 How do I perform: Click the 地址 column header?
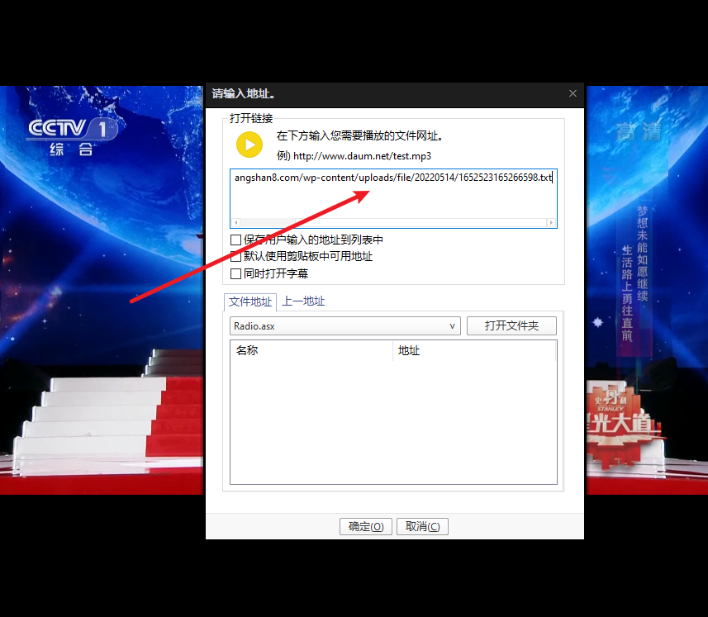coord(408,350)
